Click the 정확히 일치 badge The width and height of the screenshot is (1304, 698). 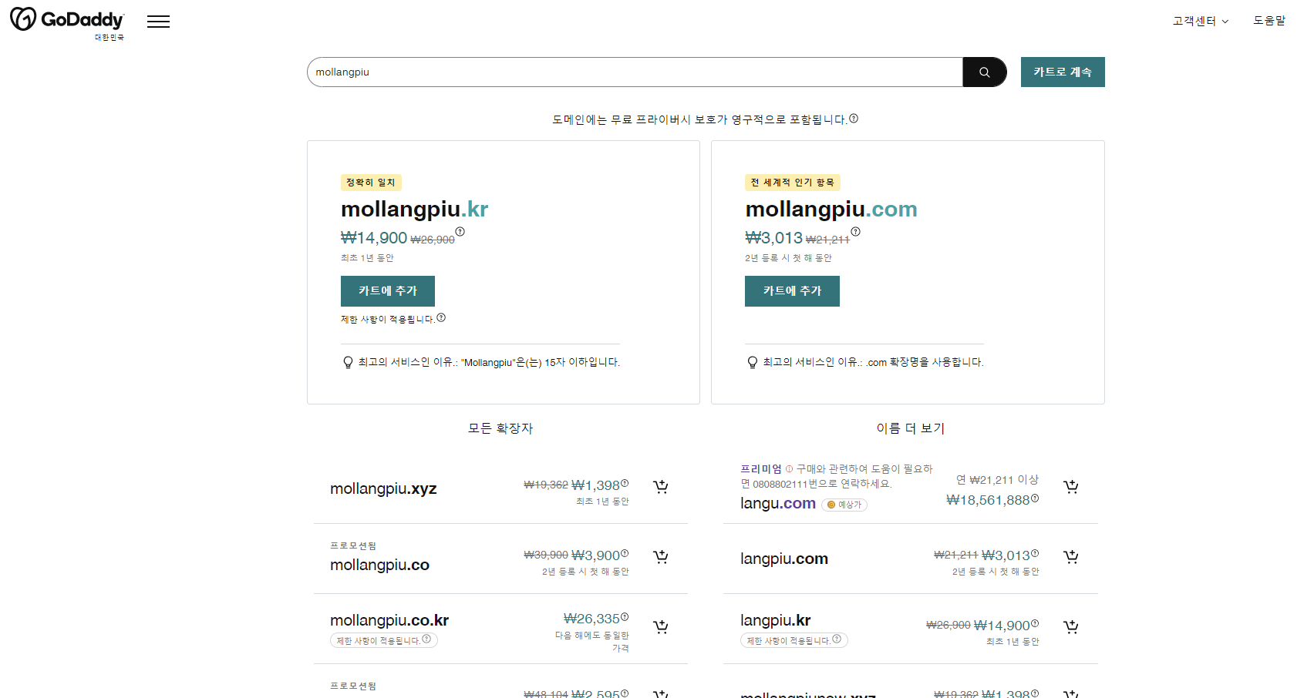point(371,183)
